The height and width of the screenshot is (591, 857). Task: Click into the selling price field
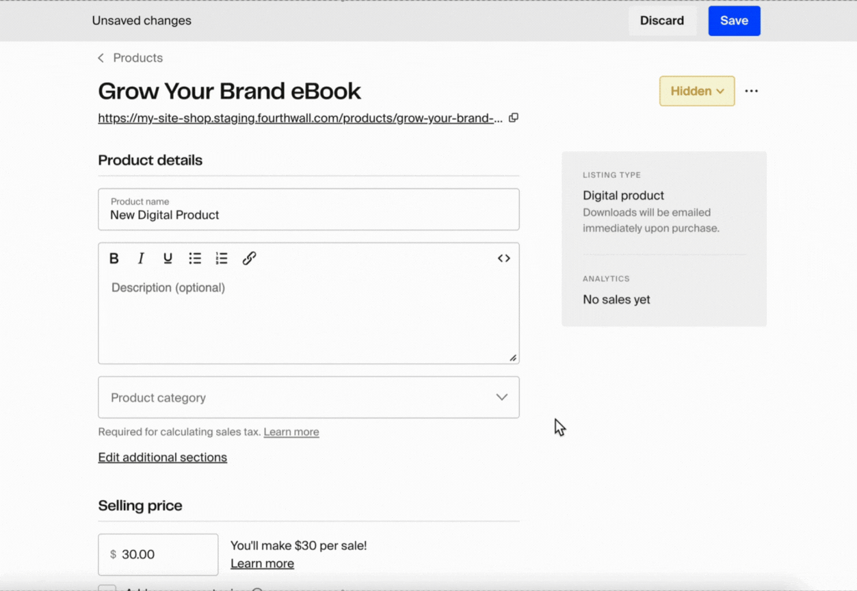pyautogui.click(x=157, y=554)
